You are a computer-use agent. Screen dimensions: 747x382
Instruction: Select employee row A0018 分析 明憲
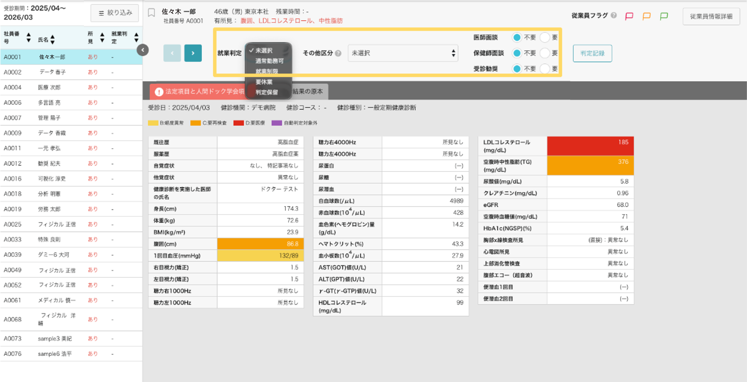71,194
